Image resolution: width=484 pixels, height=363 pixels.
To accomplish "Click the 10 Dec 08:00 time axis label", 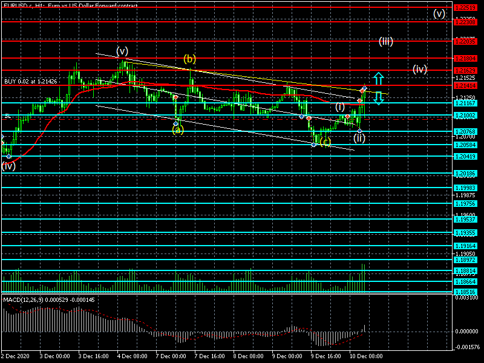I will 367,356.
